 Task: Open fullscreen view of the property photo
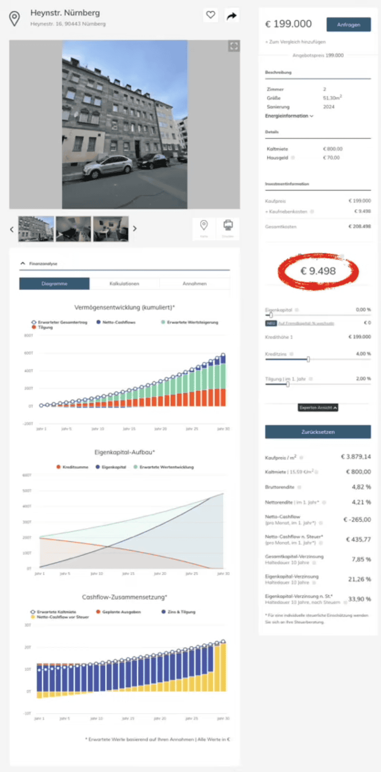pyautogui.click(x=234, y=46)
